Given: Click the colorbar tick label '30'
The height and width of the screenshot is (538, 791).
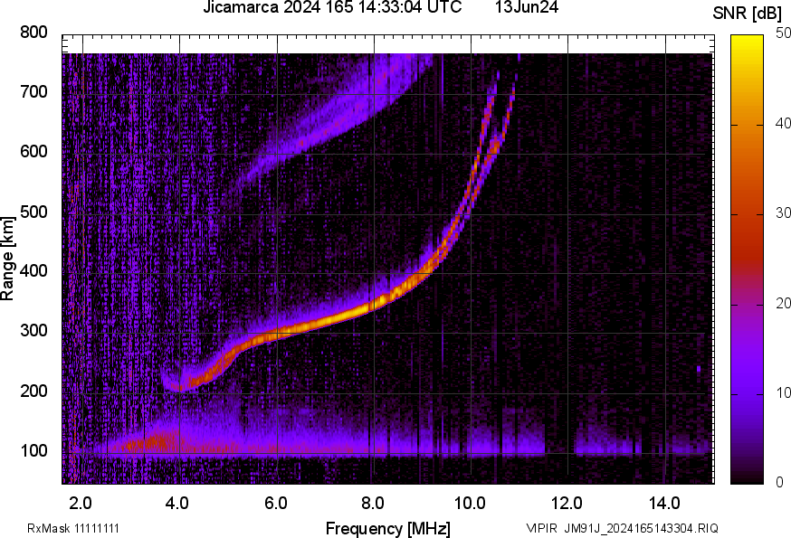Looking at the screenshot, I should click(x=783, y=213).
